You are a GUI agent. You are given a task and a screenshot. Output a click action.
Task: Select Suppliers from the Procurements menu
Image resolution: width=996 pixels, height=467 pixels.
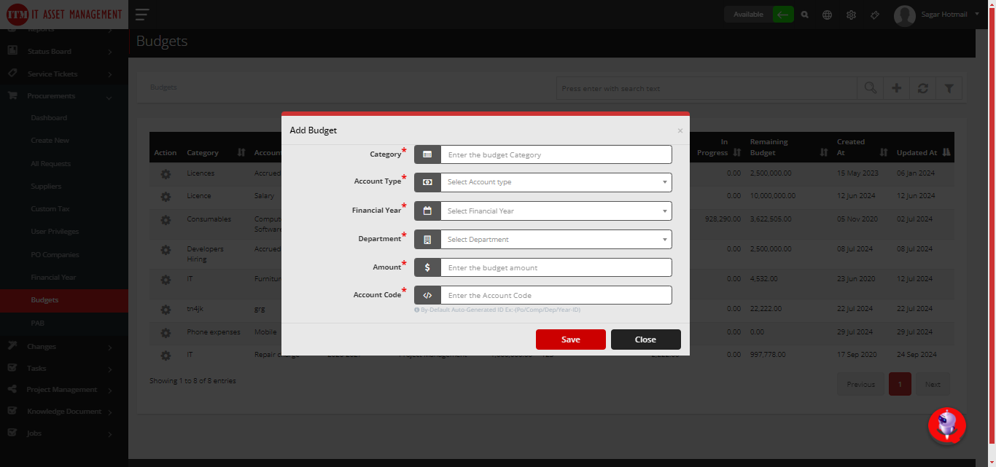(45, 186)
